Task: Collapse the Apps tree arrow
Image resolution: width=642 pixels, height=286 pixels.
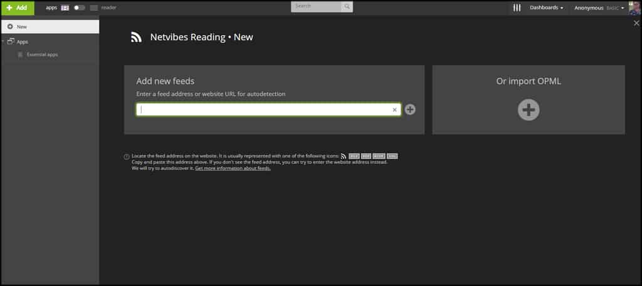Action: click(x=3, y=42)
